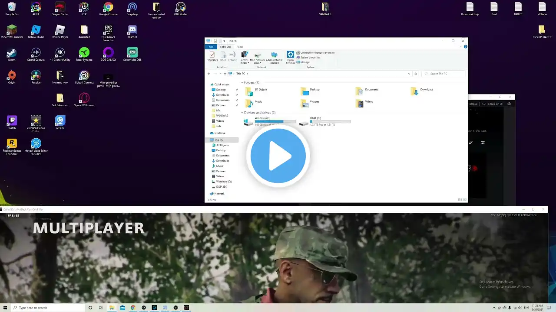
Task: Select the PS 5 UPLOADED desktop folder
Action: click(x=542, y=32)
